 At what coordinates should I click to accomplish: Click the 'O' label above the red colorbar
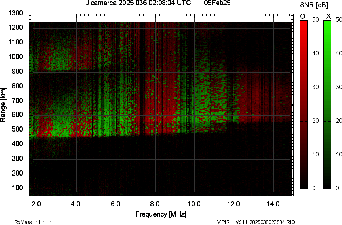pos(302,16)
